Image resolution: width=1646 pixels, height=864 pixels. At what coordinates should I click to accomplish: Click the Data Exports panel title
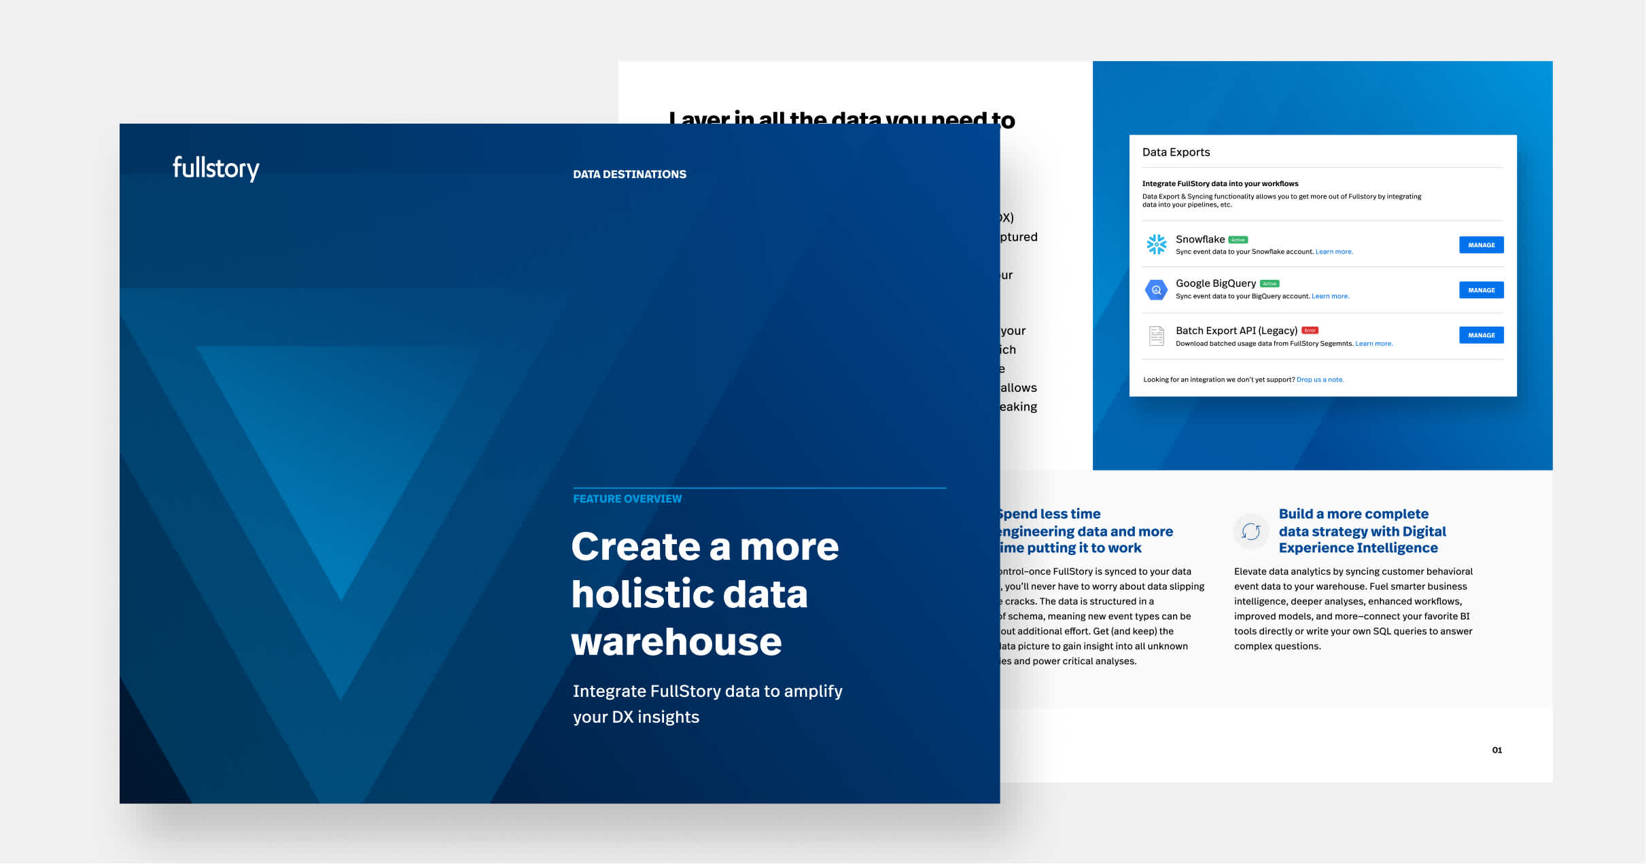tap(1176, 152)
